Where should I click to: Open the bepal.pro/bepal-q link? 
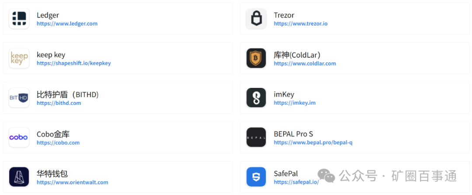click(313, 143)
